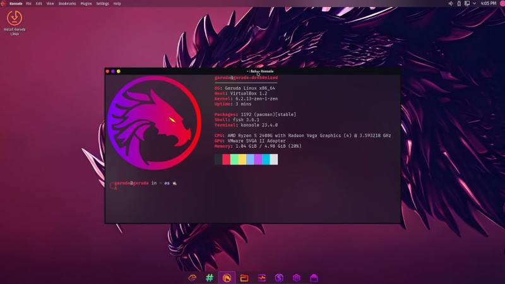Click the "GPU: VMware SVGA II Adapter" line
This screenshot has height=284, width=505.
click(x=250, y=141)
